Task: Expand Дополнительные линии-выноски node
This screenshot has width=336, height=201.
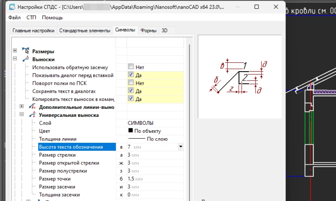Action: (22, 107)
